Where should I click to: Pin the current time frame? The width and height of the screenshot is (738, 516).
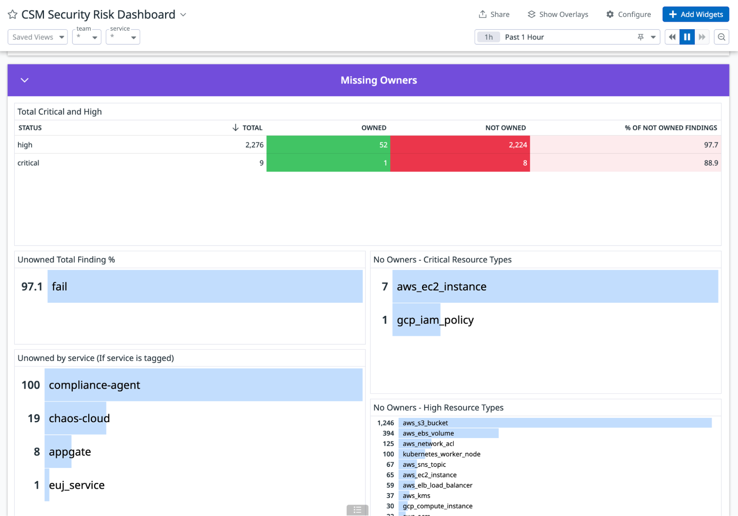pos(641,37)
